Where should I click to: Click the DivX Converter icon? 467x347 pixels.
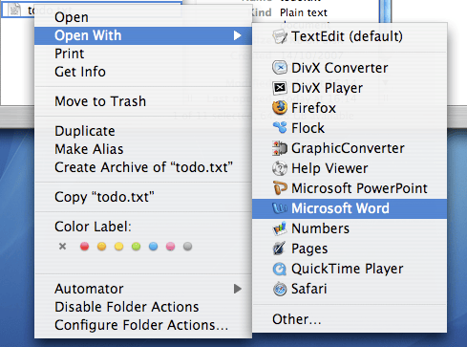tap(280, 68)
